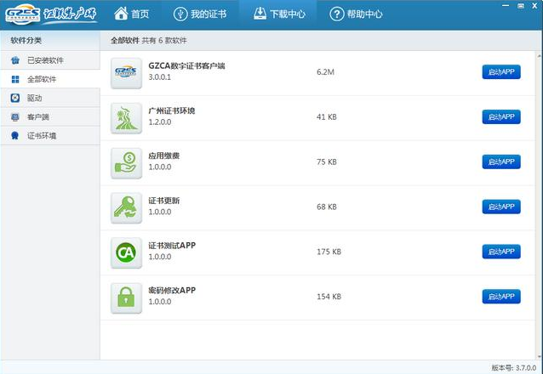Choose the 客户端 sidebar category
The image size is (543, 374).
tap(37, 116)
